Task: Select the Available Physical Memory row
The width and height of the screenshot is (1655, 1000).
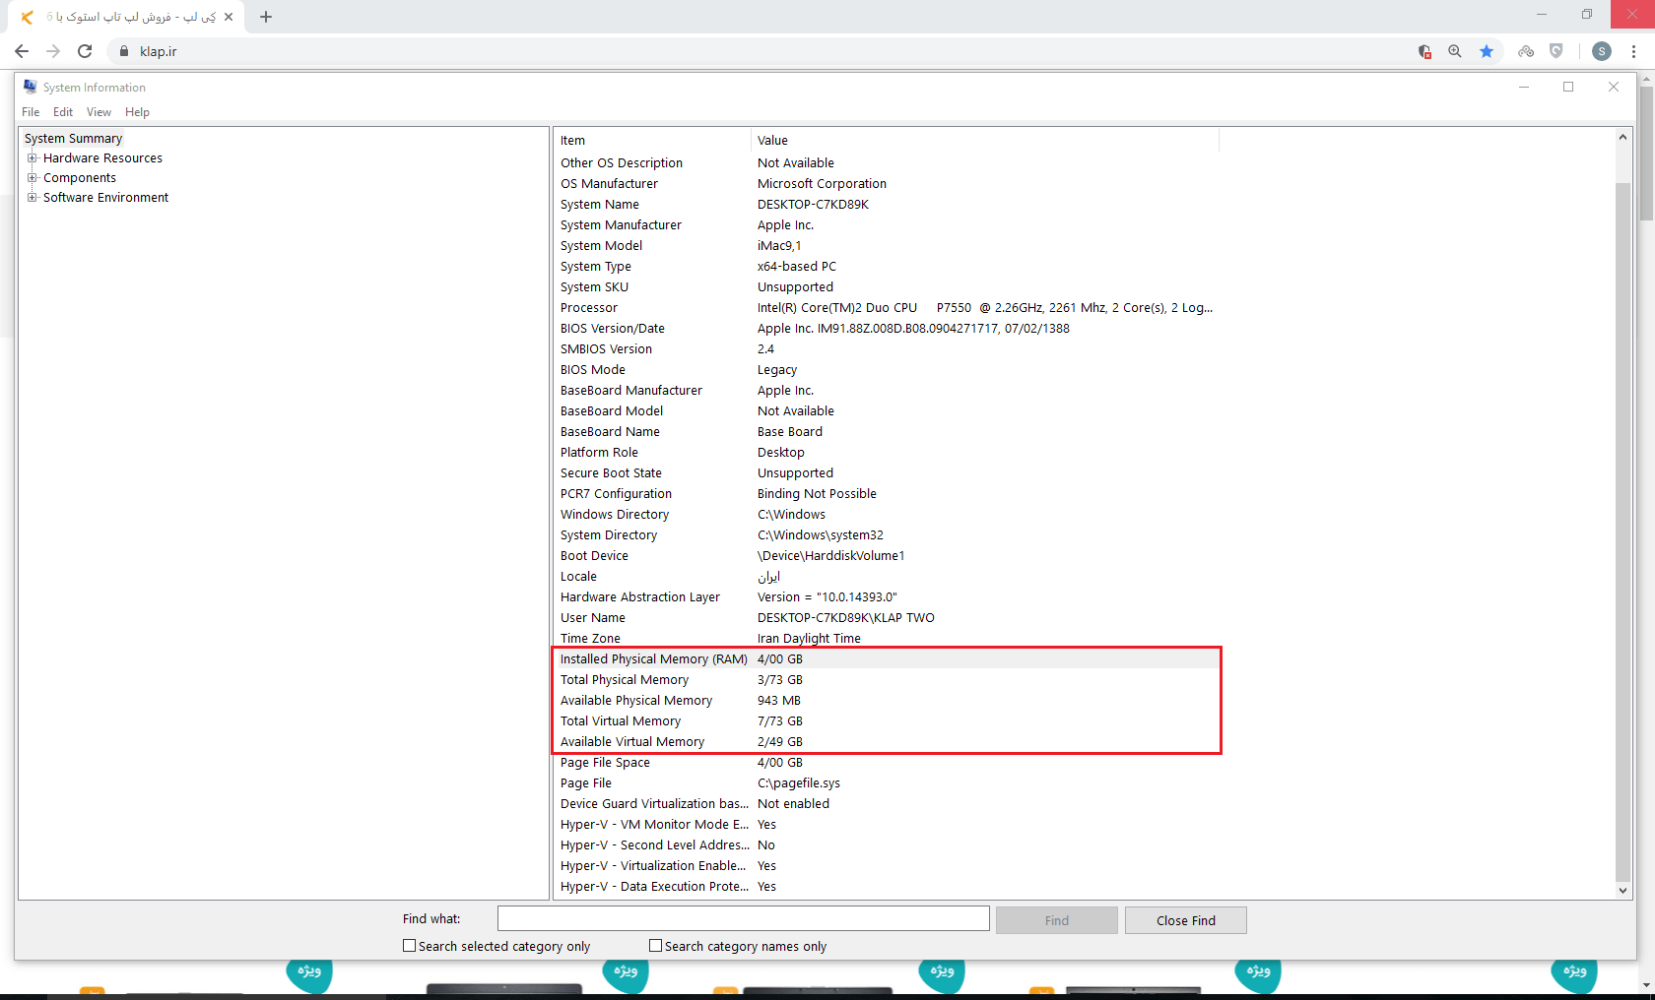Action: (x=887, y=701)
